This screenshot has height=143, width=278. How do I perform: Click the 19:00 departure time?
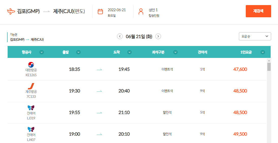click(x=74, y=134)
